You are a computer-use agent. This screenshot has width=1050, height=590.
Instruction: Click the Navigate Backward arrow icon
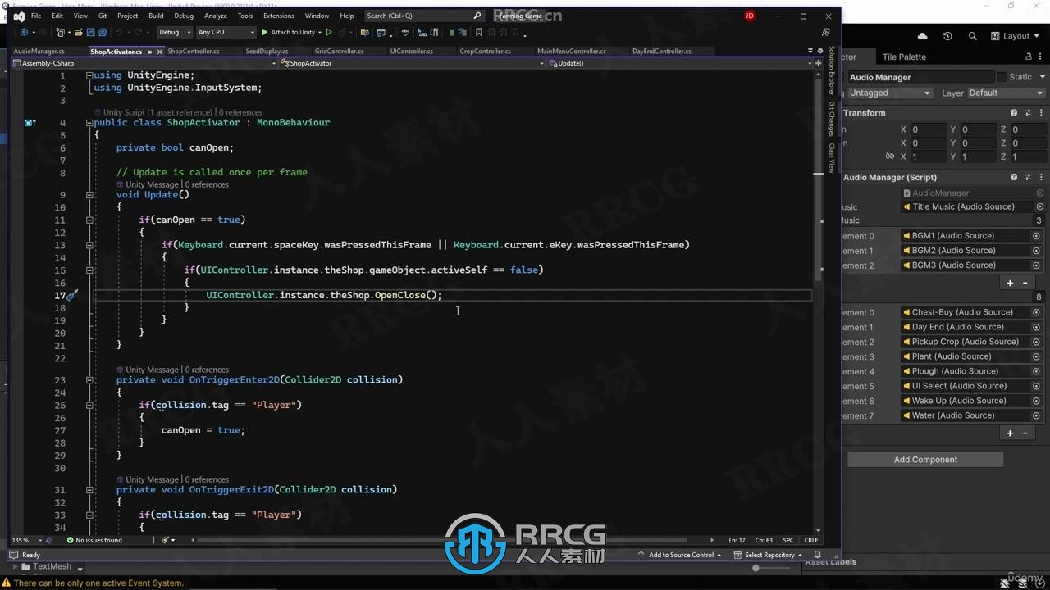pos(24,32)
